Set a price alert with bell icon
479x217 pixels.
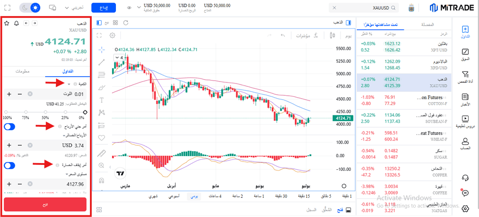coord(16,23)
